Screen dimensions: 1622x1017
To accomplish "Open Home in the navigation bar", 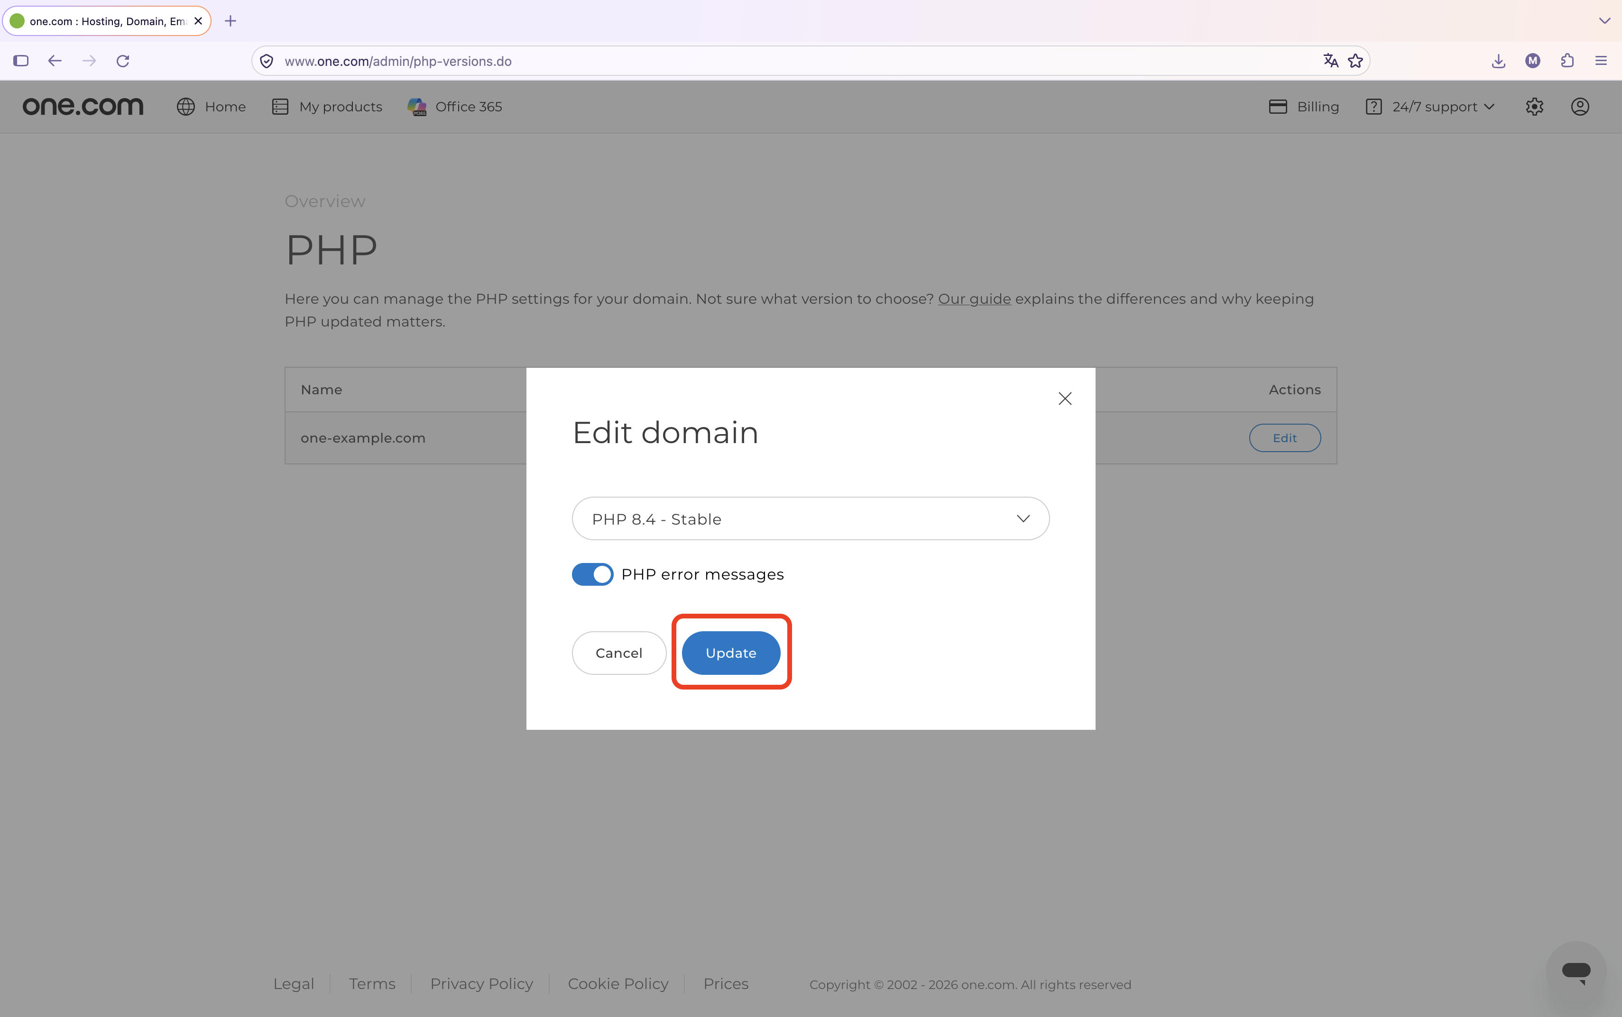I will 212,106.
